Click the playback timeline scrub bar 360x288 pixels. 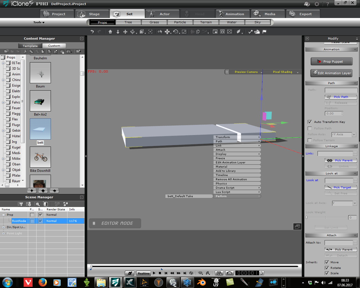click(194, 266)
